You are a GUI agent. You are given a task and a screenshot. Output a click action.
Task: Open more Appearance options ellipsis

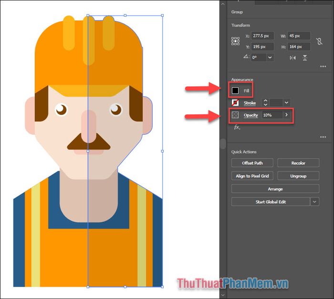[x=323, y=137]
